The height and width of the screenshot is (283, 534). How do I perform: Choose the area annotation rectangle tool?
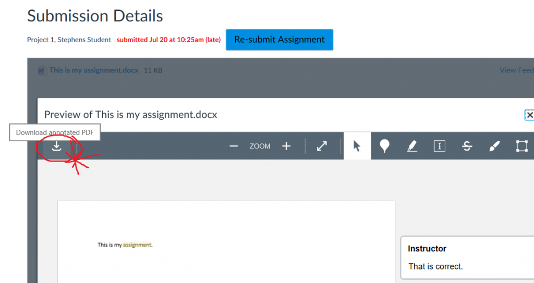(x=521, y=146)
